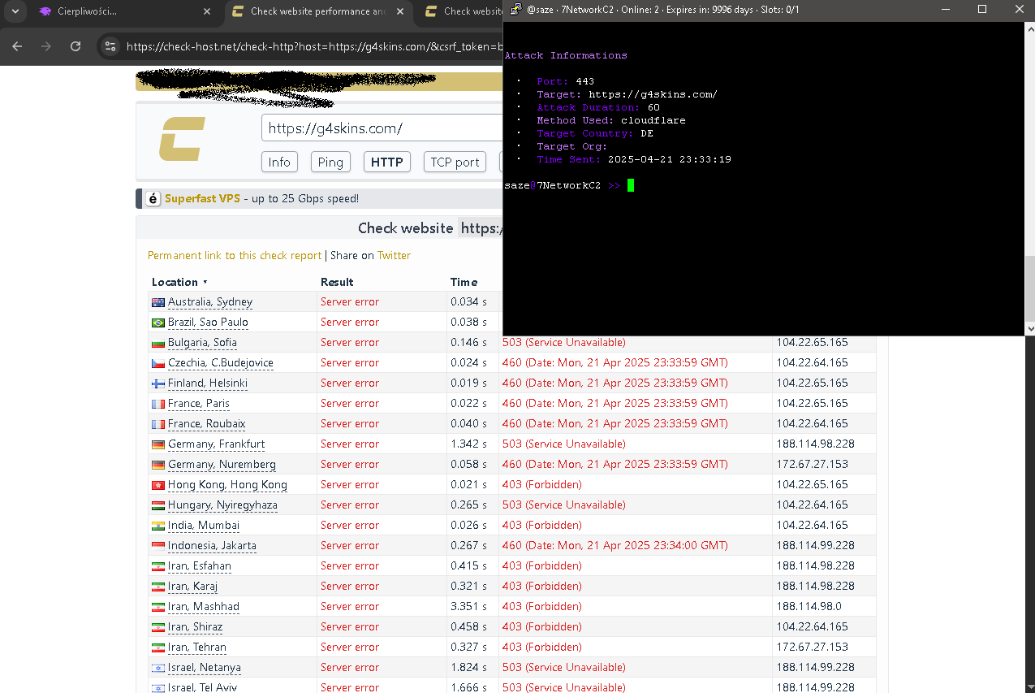This screenshot has height=693, width=1035.
Task: Sort by the Location column header arrow
Action: point(205,282)
